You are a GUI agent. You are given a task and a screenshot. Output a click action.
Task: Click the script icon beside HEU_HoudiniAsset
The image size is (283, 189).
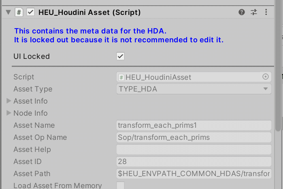tap(121, 77)
